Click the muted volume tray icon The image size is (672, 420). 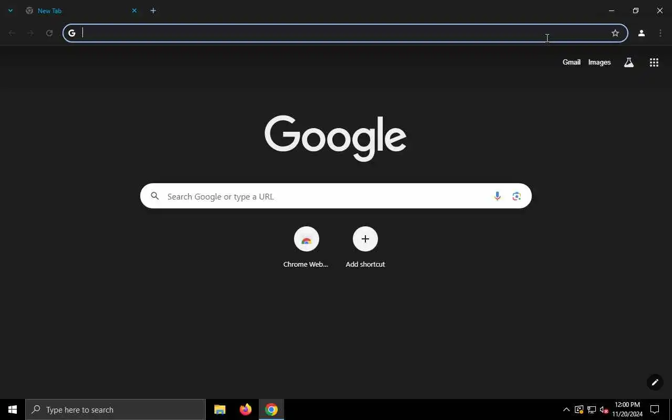tap(604, 409)
